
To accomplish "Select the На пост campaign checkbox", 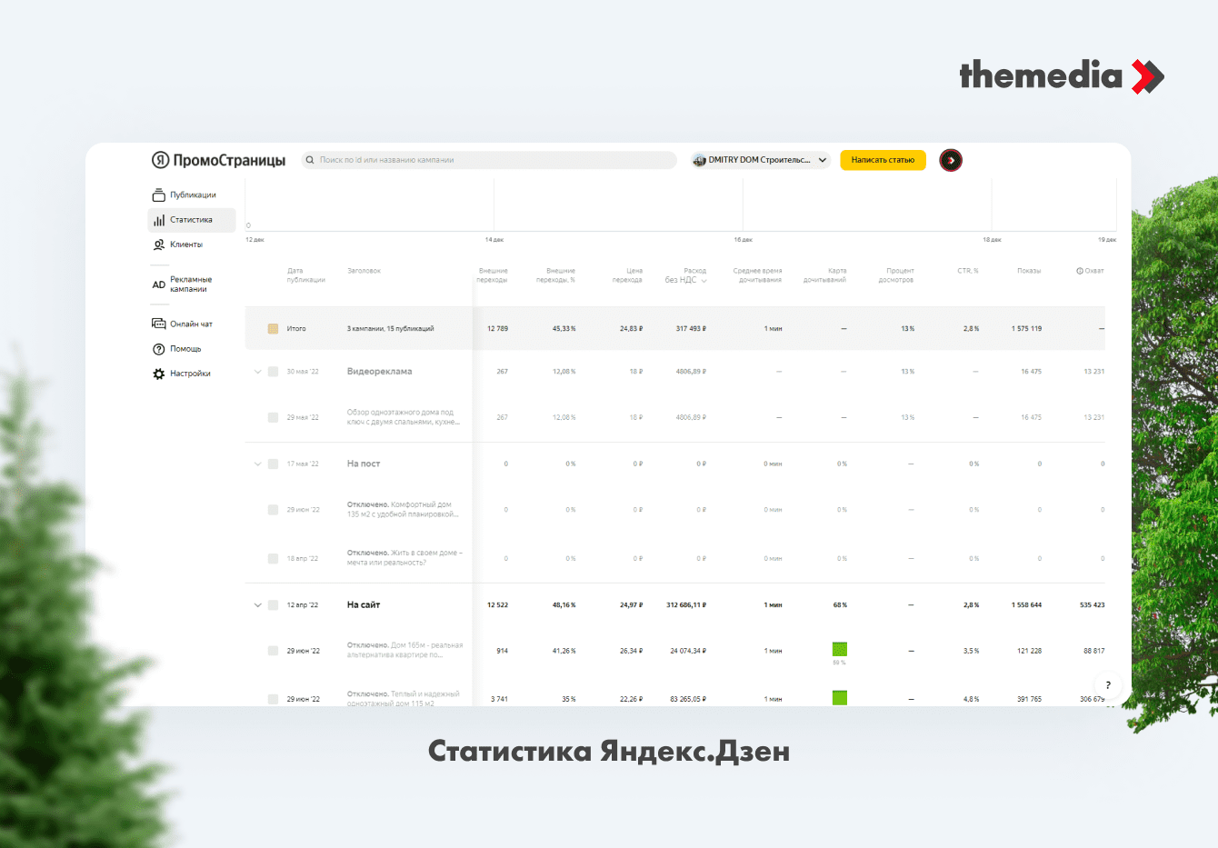I will click(x=273, y=464).
